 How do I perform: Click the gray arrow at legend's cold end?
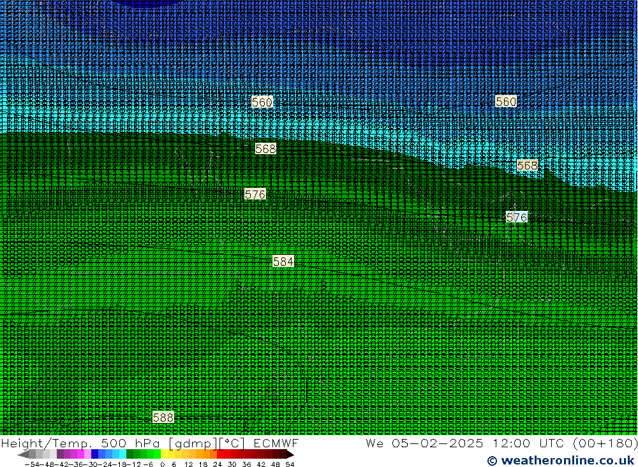(x=23, y=454)
